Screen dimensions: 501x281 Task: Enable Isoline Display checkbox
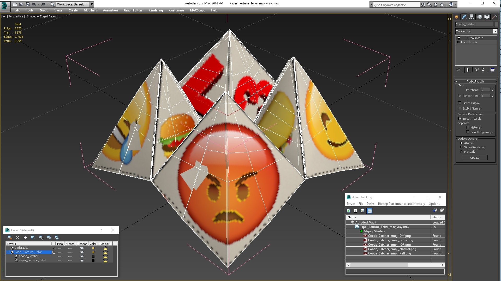point(460,103)
